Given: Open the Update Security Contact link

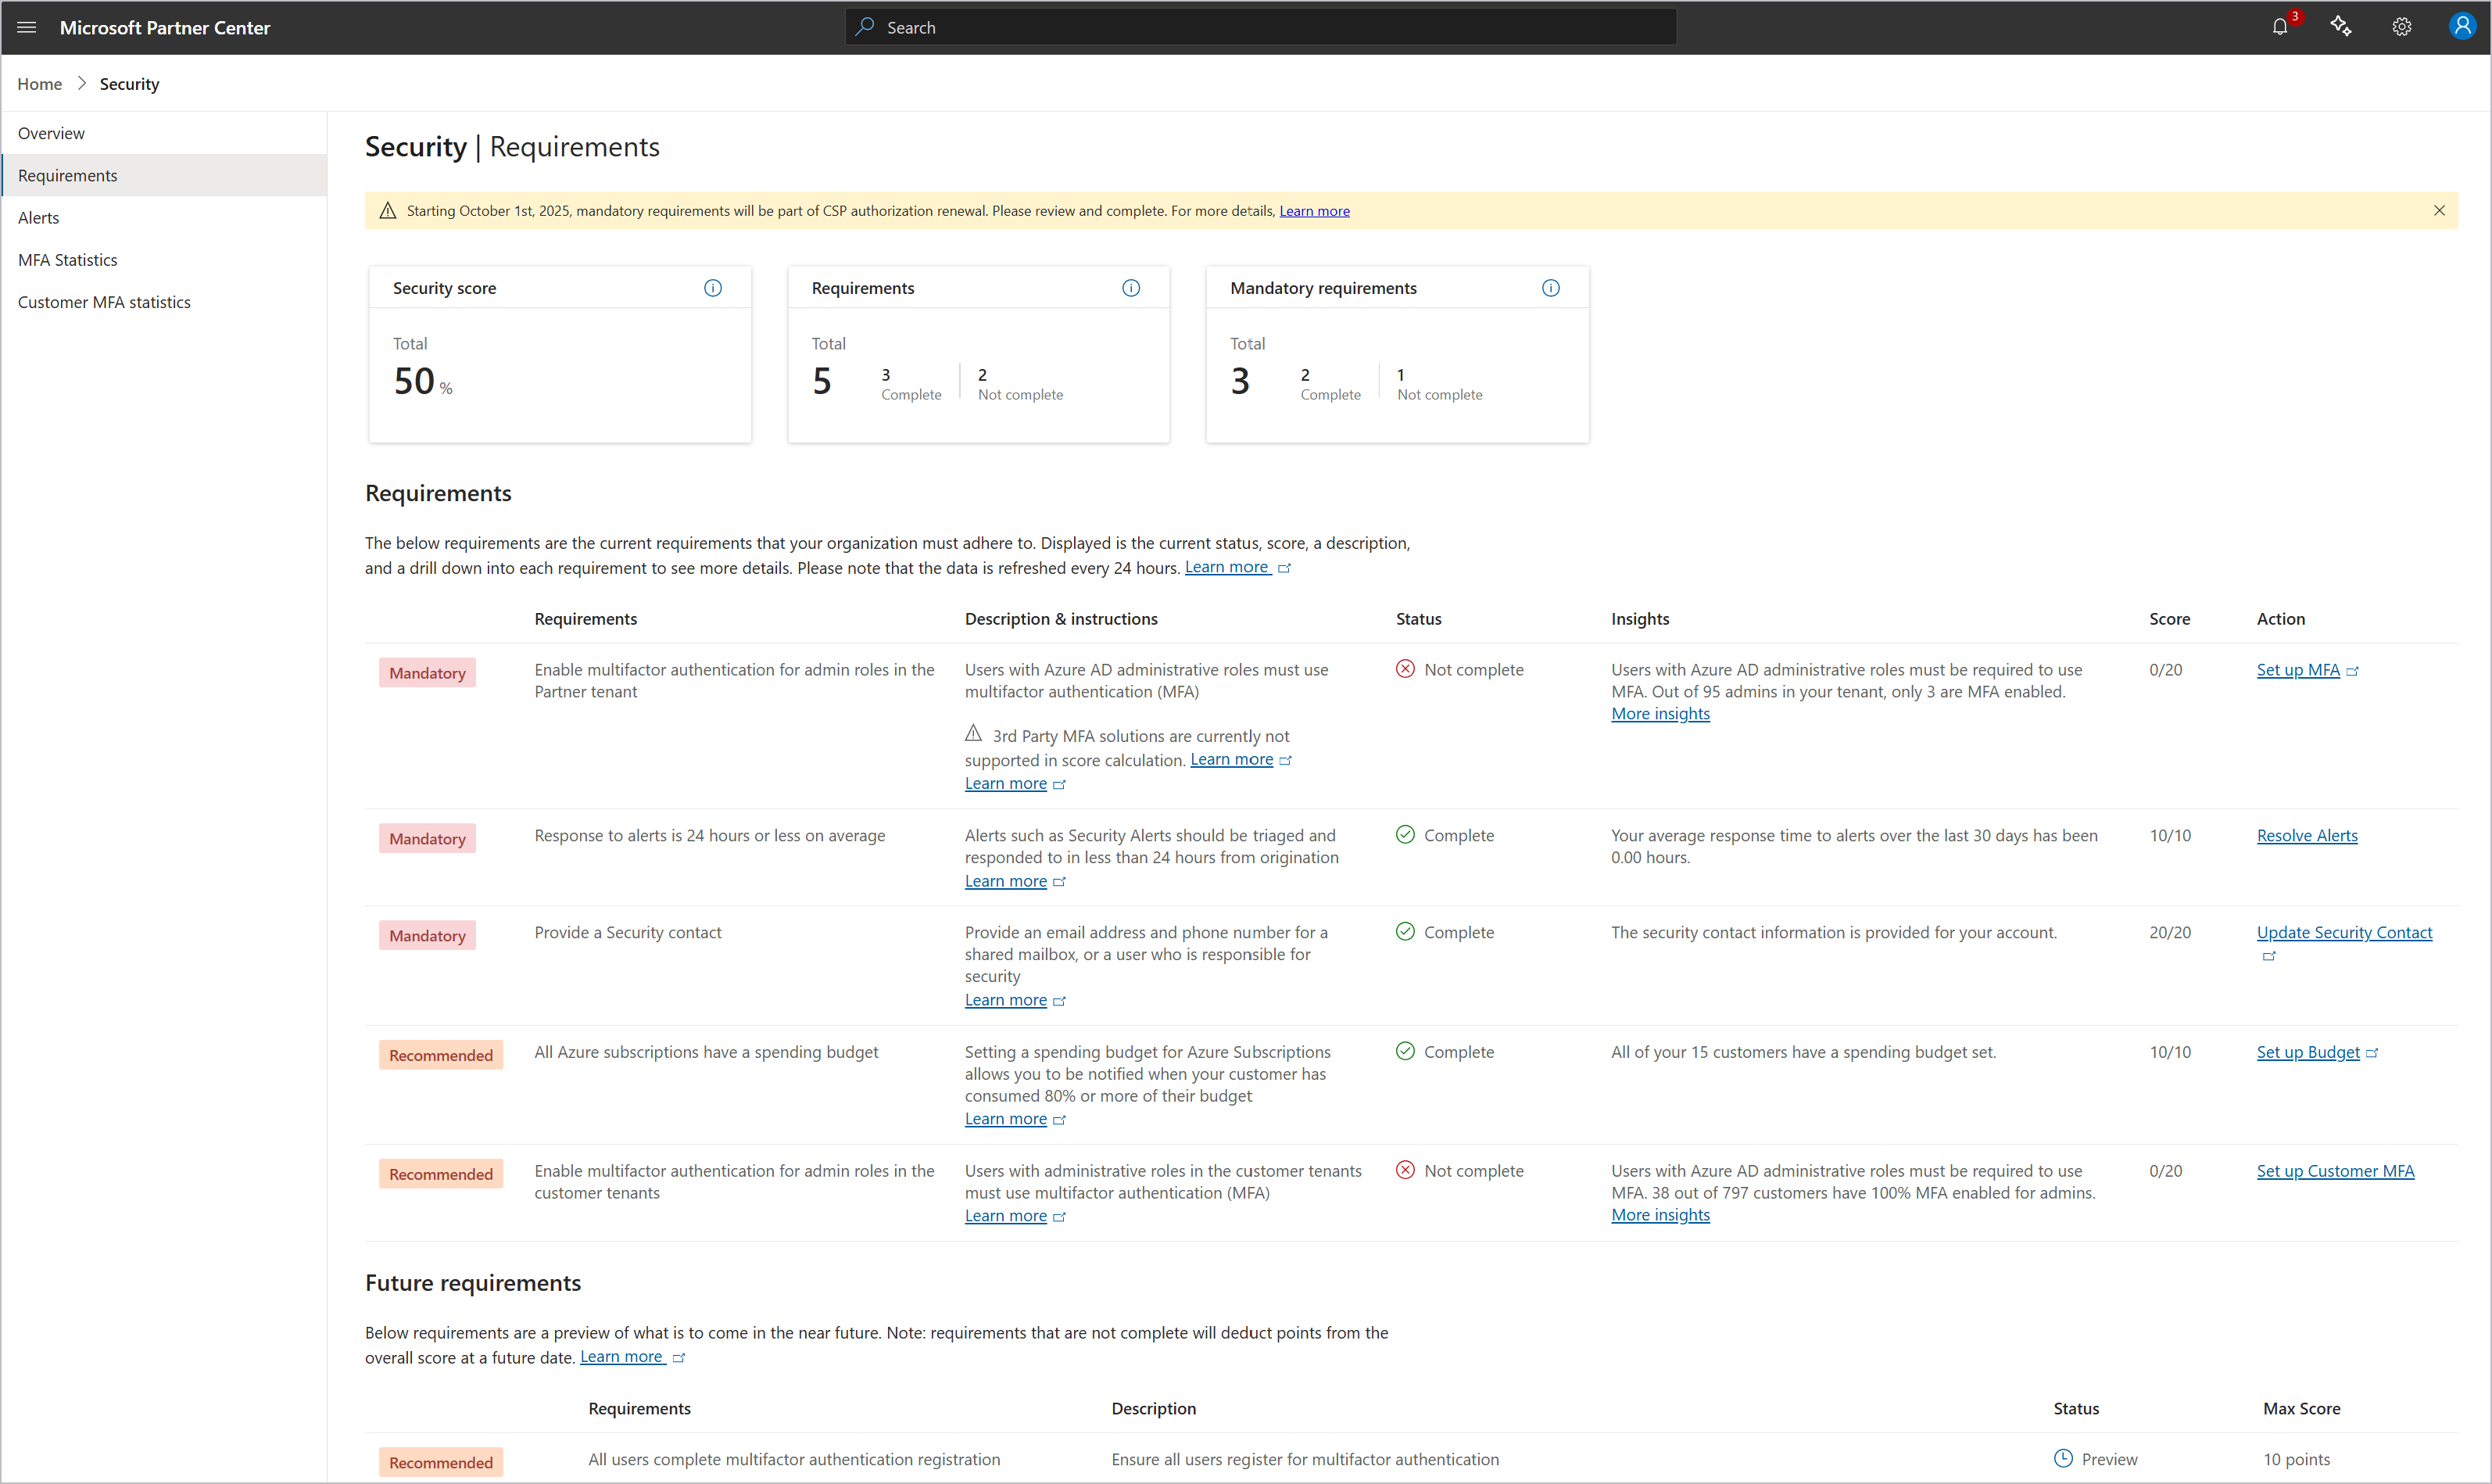Looking at the screenshot, I should (2343, 932).
